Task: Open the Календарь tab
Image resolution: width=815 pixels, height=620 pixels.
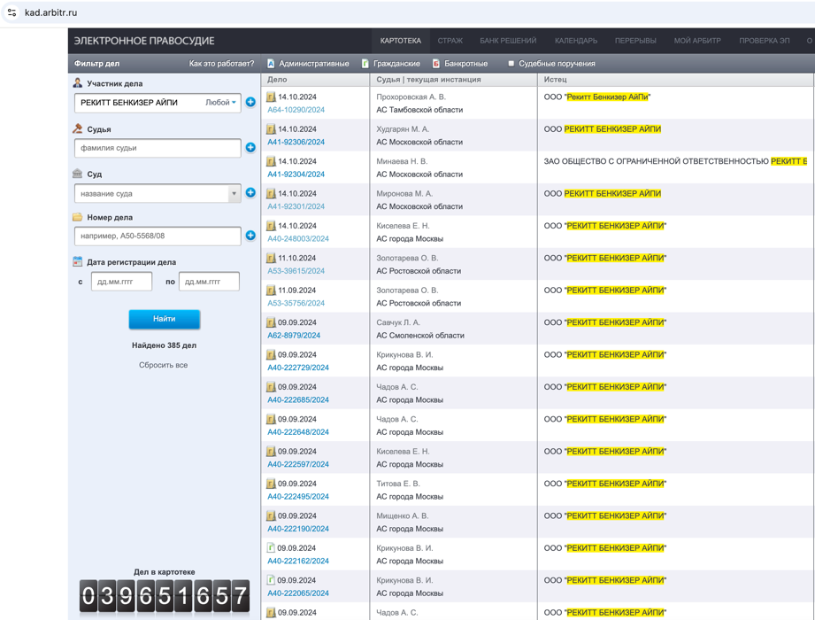Action: click(576, 41)
